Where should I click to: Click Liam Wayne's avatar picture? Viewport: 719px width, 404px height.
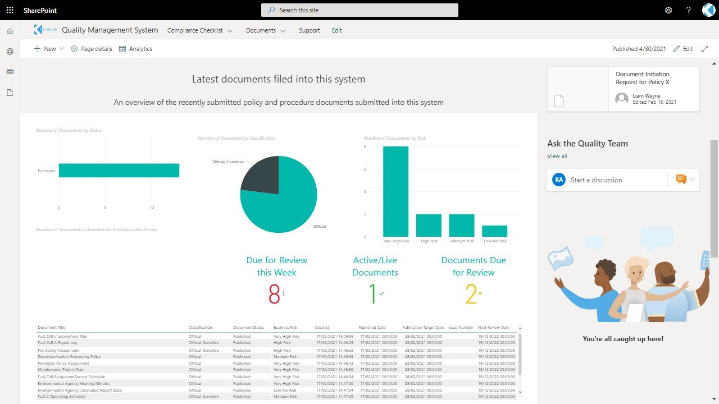622,98
